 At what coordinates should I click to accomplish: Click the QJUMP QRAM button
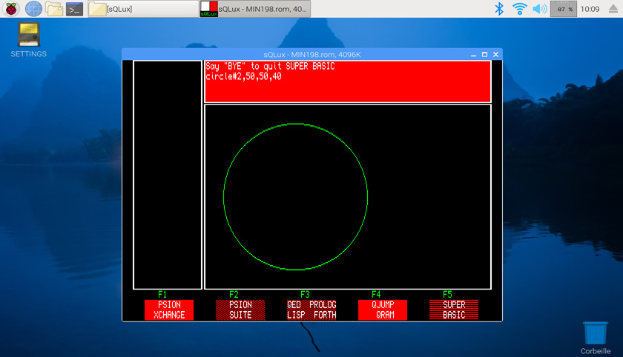(383, 310)
